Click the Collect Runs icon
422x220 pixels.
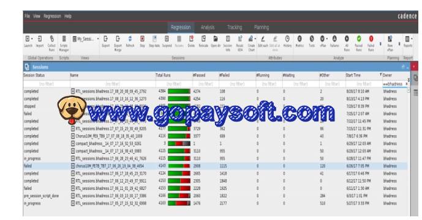[x=51, y=39]
